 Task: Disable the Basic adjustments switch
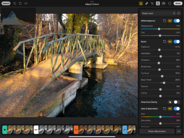point(177,41)
